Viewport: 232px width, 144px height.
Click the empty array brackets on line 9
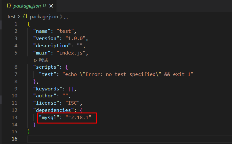pos(71,89)
